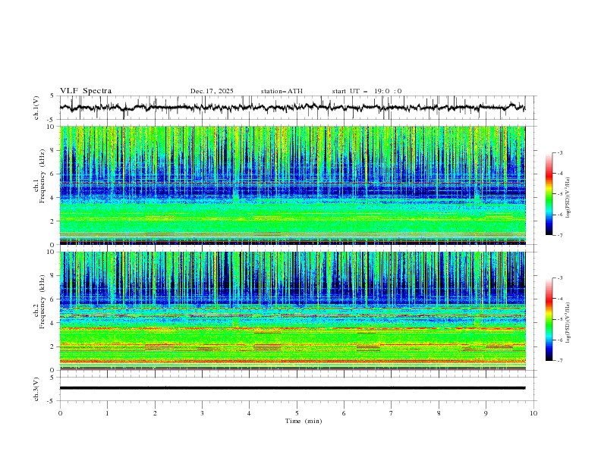Click the "station=ATH" label
Image resolution: width=601 pixels, height=464 pixels.
coord(282,91)
